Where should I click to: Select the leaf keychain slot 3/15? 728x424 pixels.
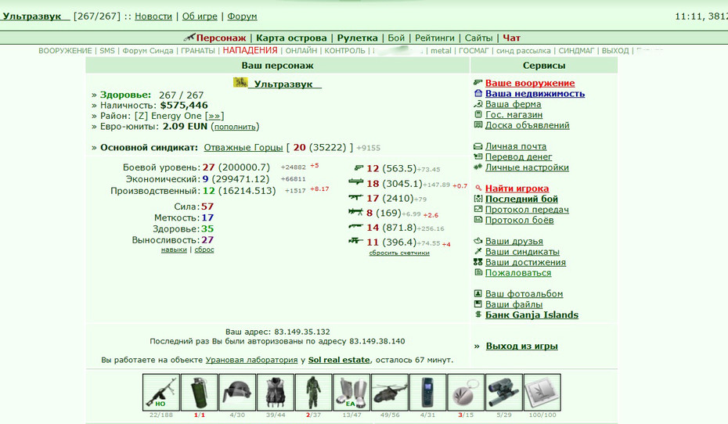point(466,393)
